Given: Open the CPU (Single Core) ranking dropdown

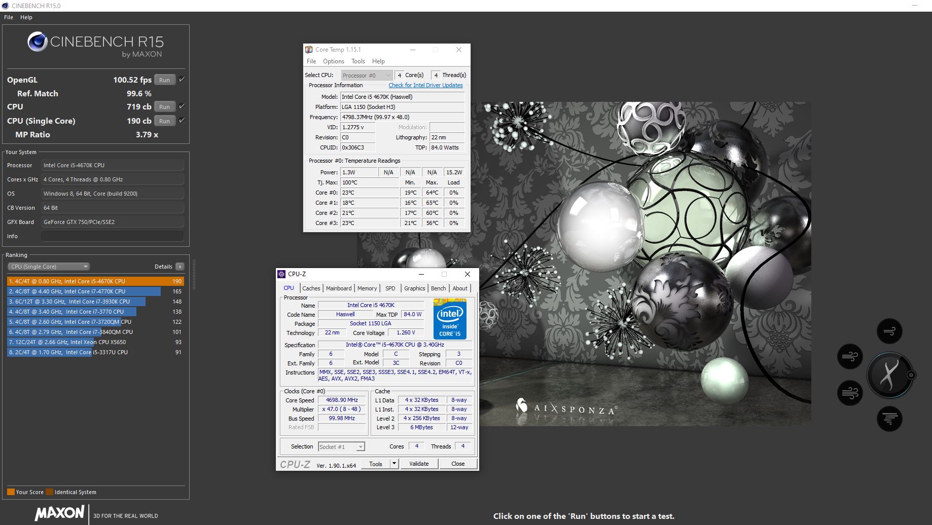Looking at the screenshot, I should 49,267.
